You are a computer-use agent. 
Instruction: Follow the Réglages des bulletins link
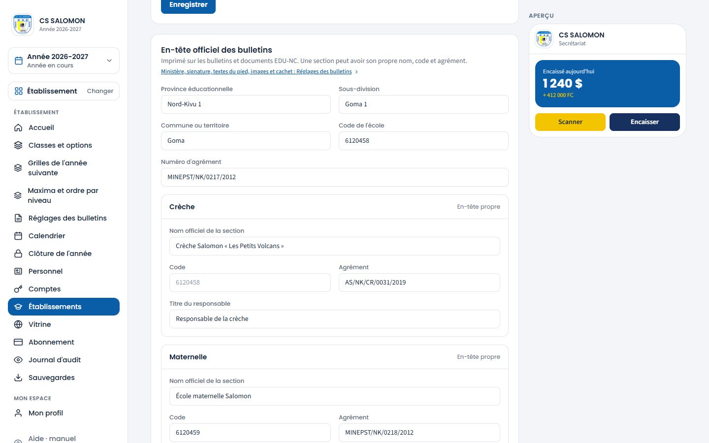coord(259,72)
